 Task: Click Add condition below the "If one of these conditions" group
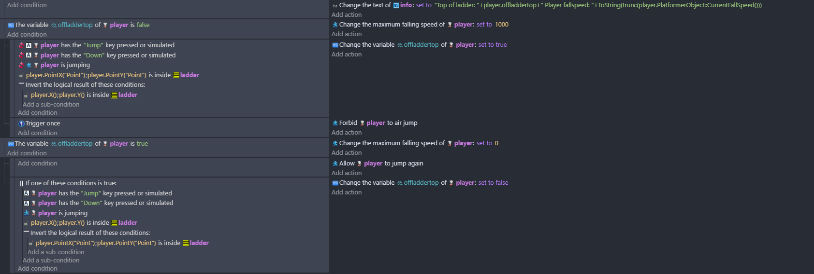click(38, 269)
